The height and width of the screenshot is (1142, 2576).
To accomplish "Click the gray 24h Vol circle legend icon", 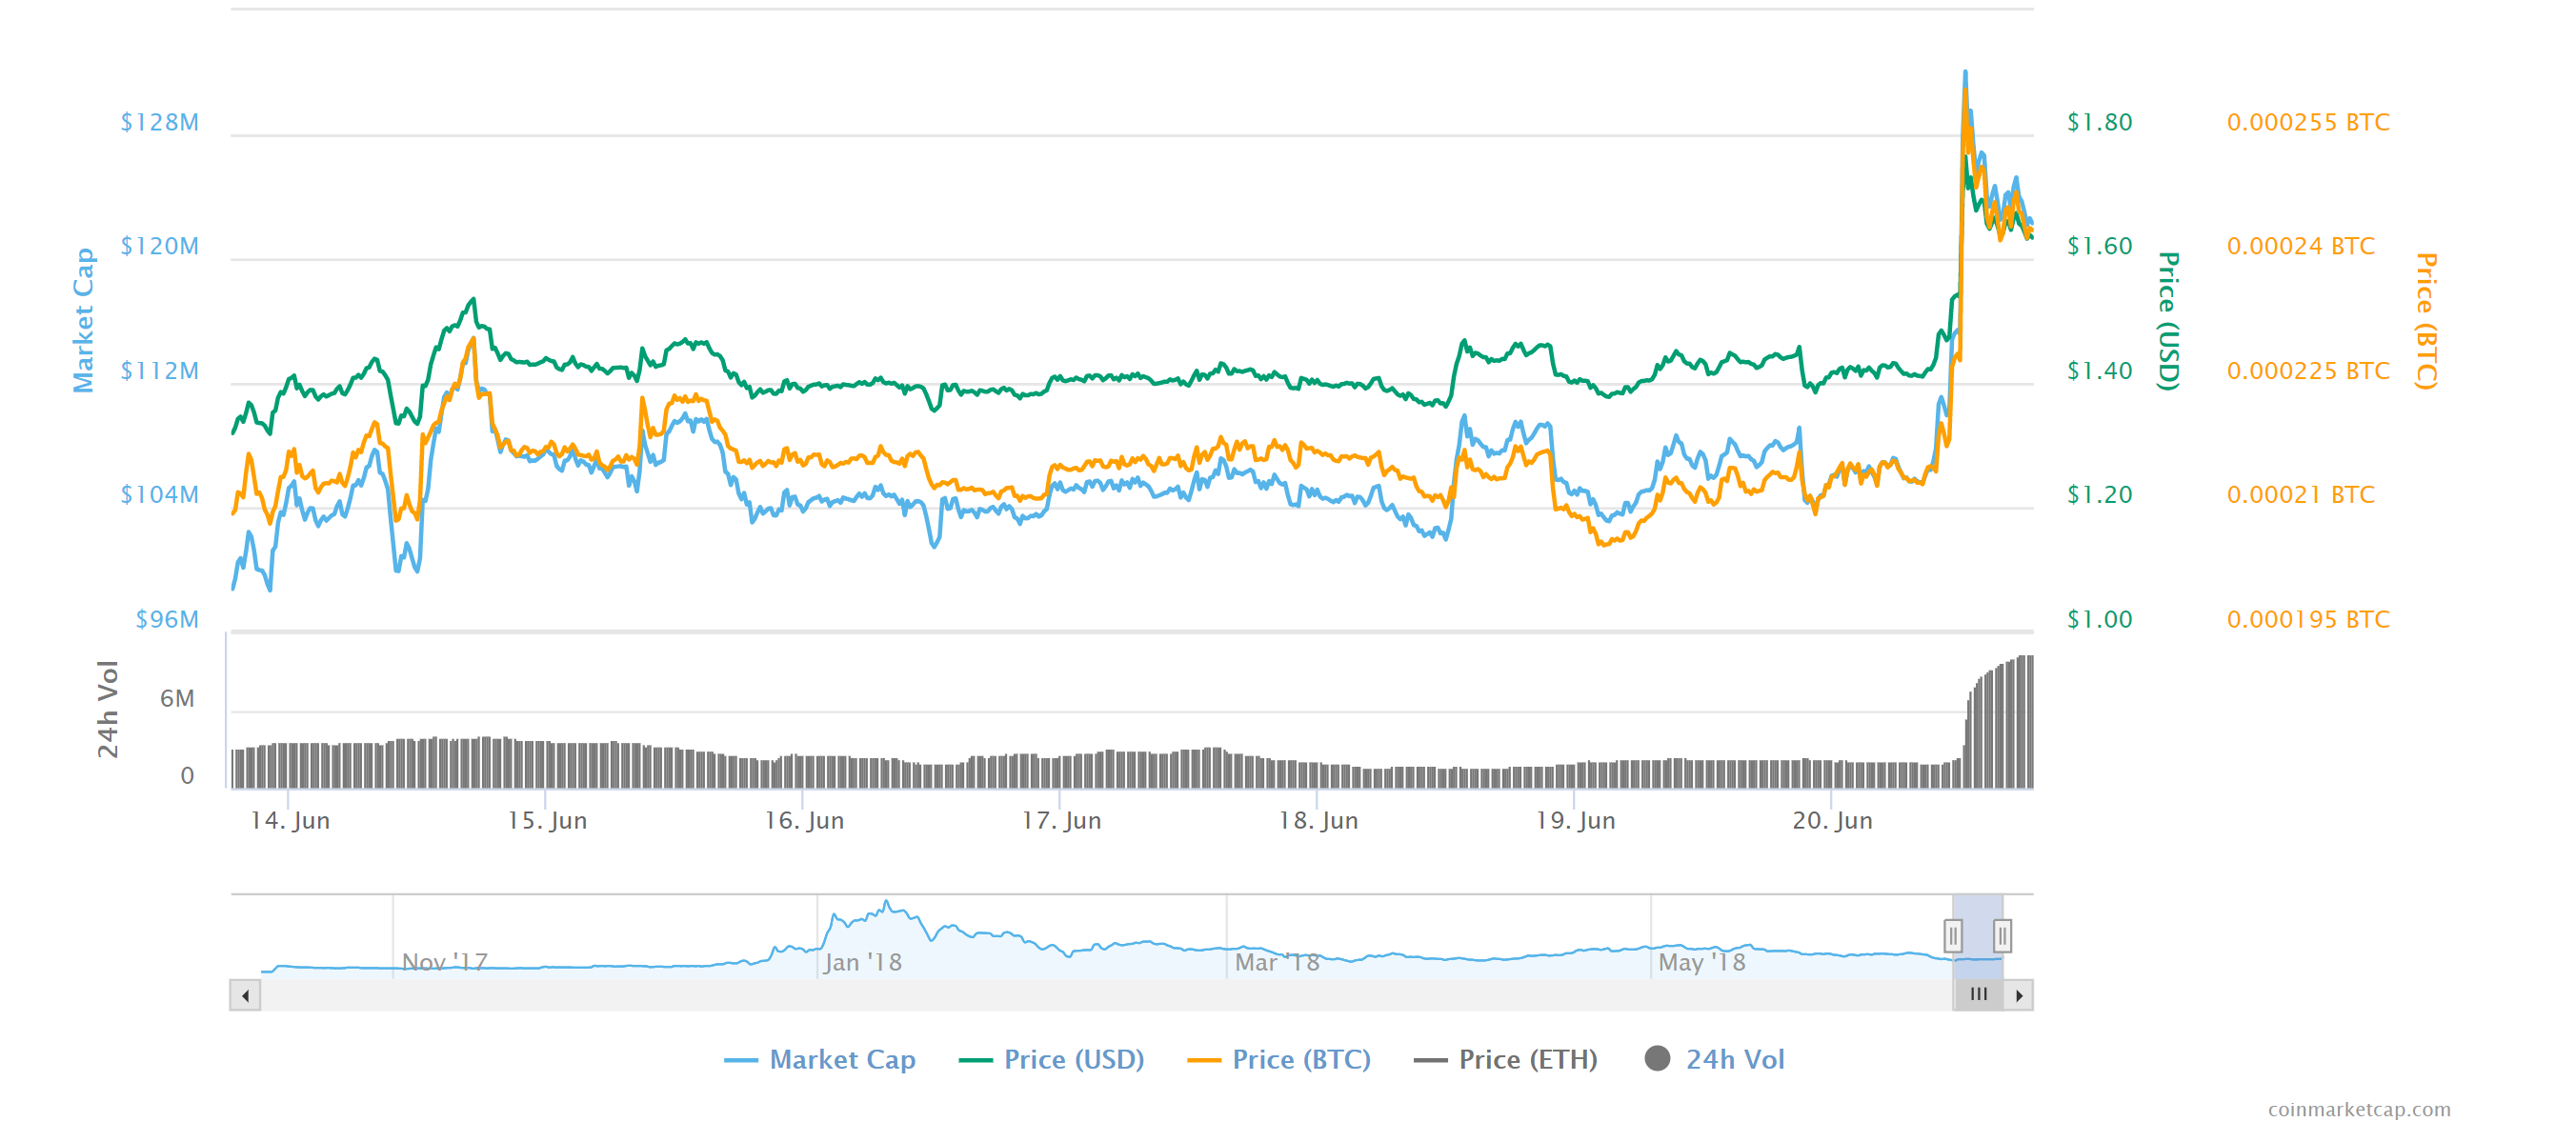I will coord(1660,1059).
